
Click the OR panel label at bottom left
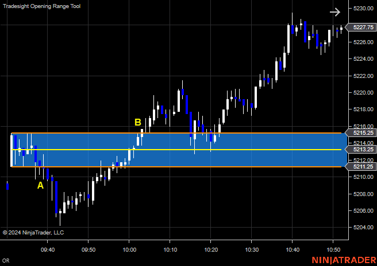click(x=6, y=261)
